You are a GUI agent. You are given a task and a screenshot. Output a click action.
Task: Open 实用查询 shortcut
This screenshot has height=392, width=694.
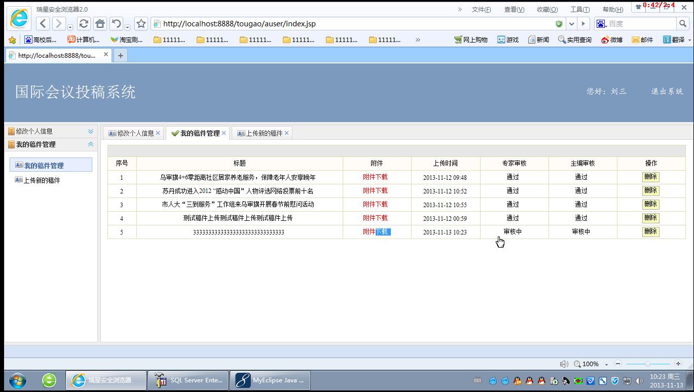coord(574,40)
